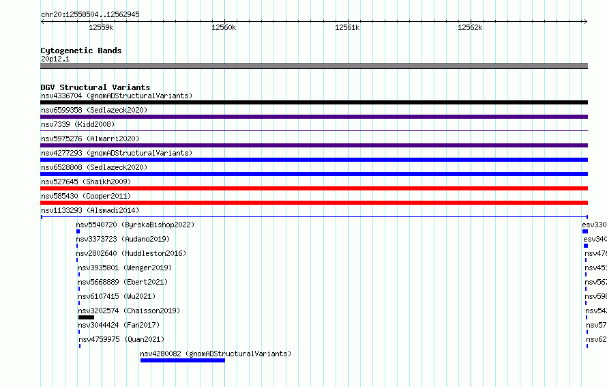Click the 12560k scale position label
This screenshot has width=607, height=387.
pos(224,27)
